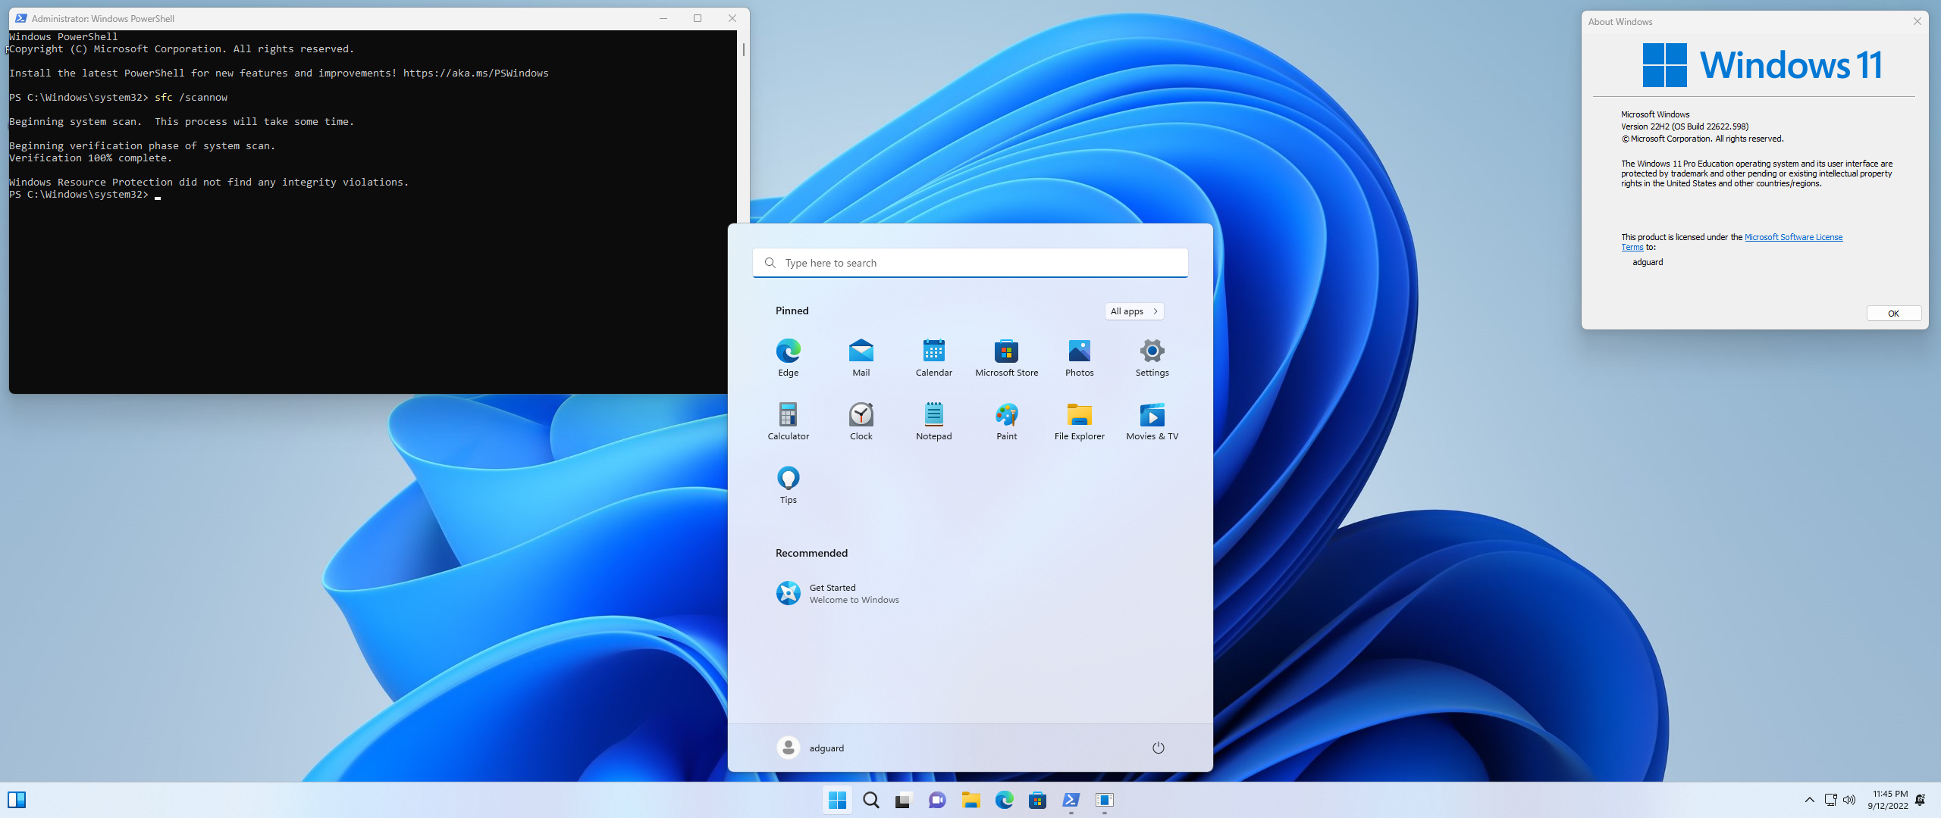Open Microsoft Store on taskbar
This screenshot has height=818, width=1941.
tap(1037, 800)
